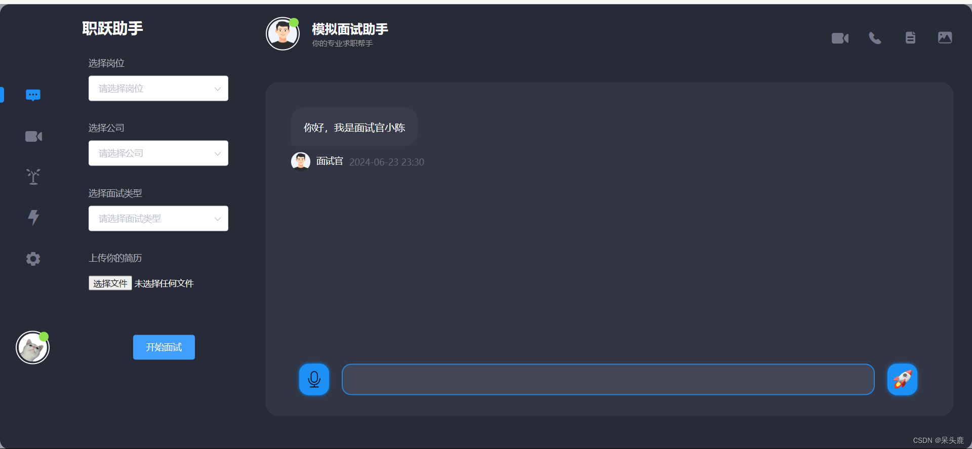The image size is (972, 449).
Task: Open the image gallery icon in header
Action: click(945, 37)
